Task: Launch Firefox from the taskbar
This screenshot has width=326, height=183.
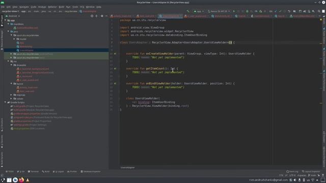Action: pyautogui.click(x=21, y=180)
